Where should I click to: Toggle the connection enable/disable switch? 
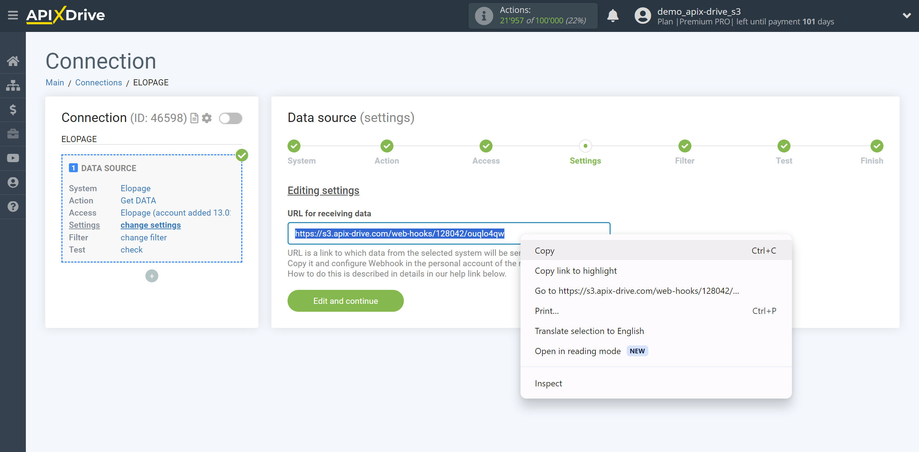point(230,118)
